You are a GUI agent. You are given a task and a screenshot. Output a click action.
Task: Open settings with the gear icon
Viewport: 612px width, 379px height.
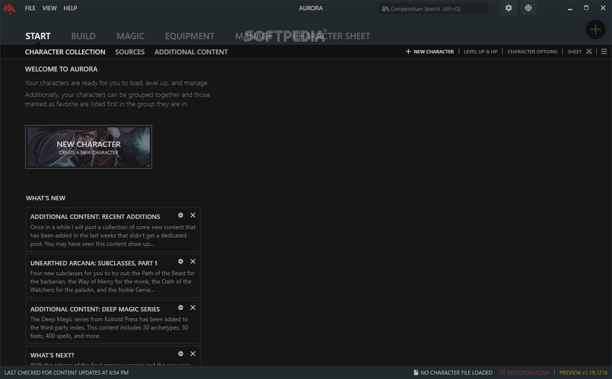point(509,8)
